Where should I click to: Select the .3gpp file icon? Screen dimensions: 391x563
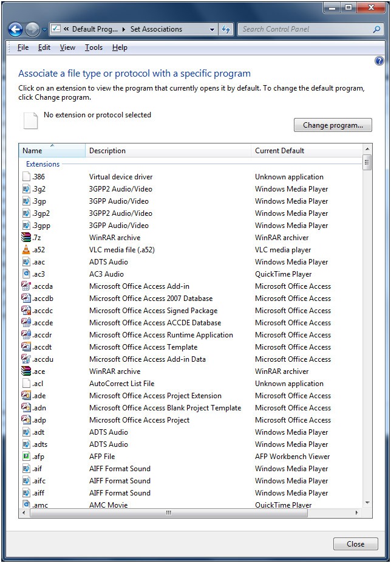[x=26, y=226]
